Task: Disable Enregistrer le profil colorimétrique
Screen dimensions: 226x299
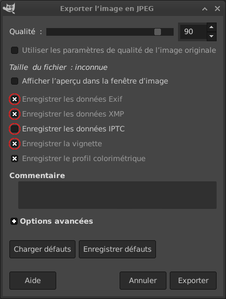Action: 14,159
